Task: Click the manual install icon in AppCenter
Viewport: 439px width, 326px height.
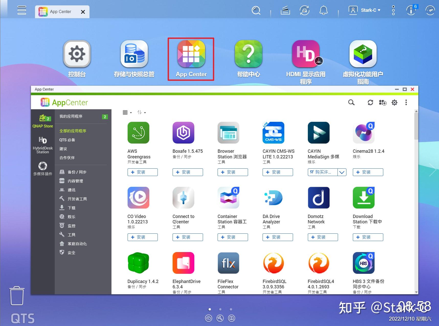Action: click(x=382, y=103)
